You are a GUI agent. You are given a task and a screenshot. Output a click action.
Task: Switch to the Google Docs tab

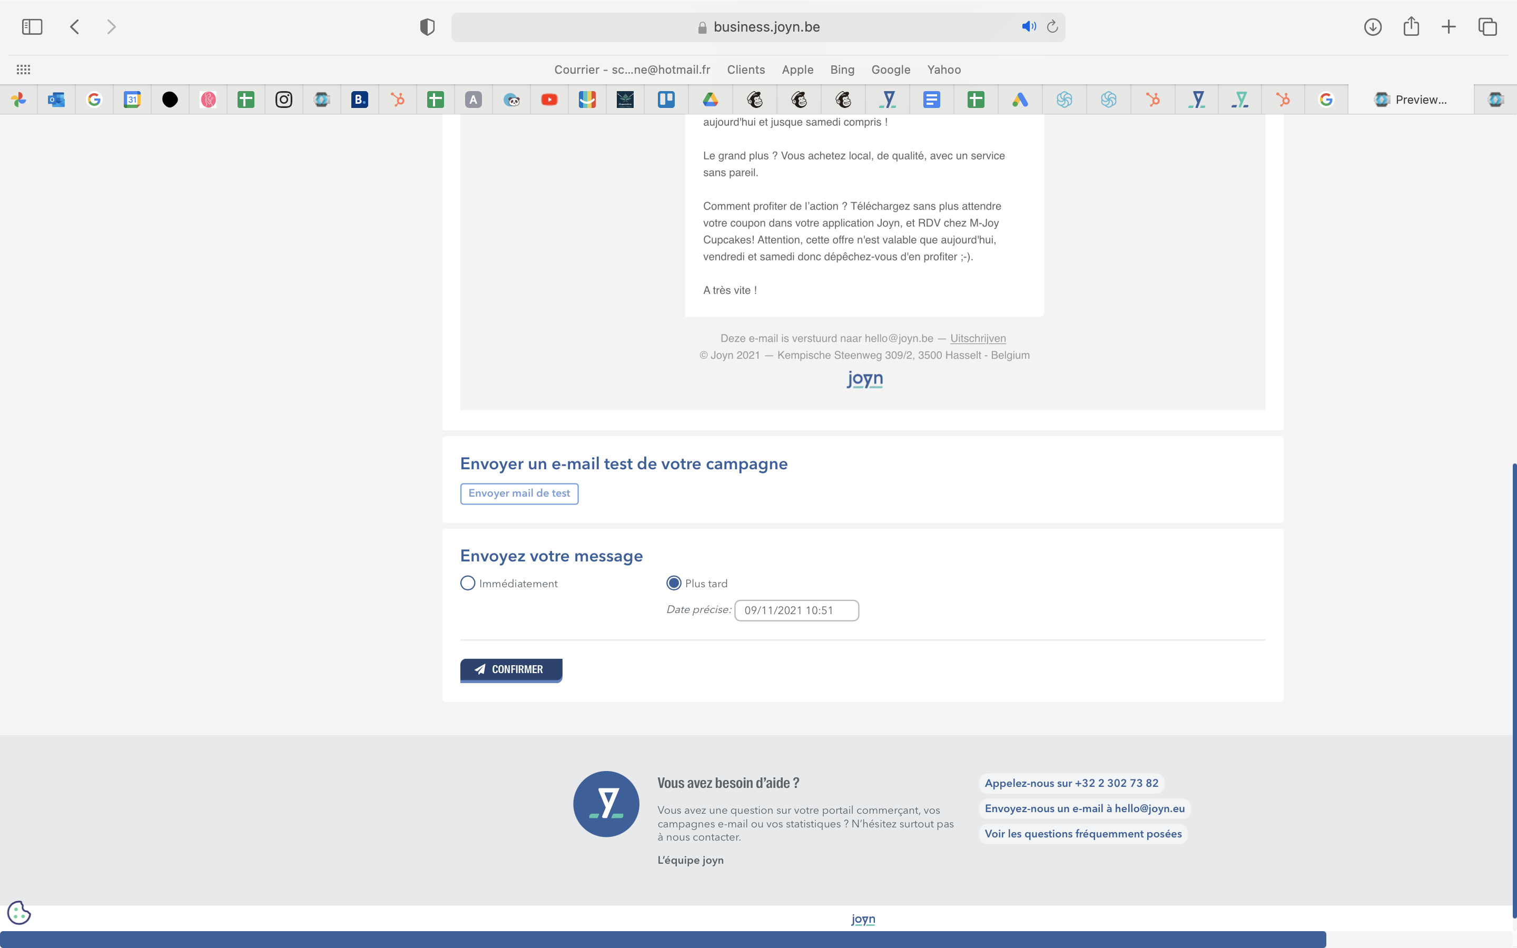click(x=931, y=100)
